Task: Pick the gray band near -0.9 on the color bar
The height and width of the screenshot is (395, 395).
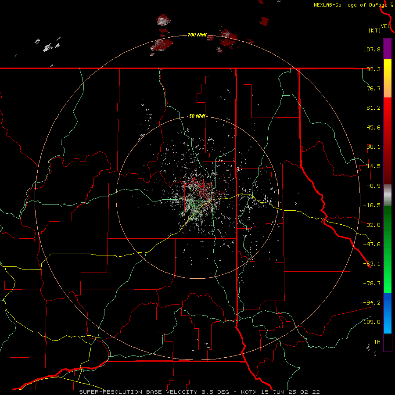Action: 388,195
